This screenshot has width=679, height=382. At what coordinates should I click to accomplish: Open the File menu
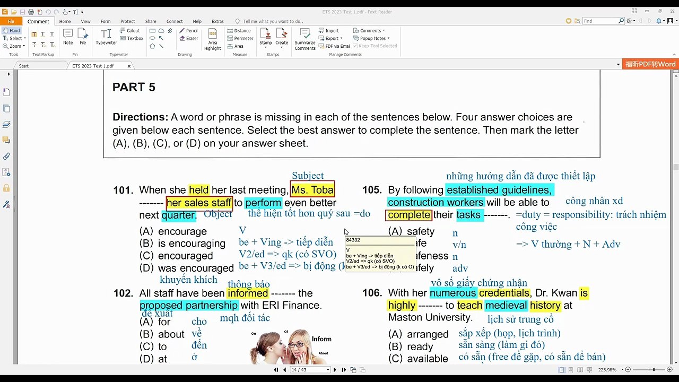tap(11, 21)
